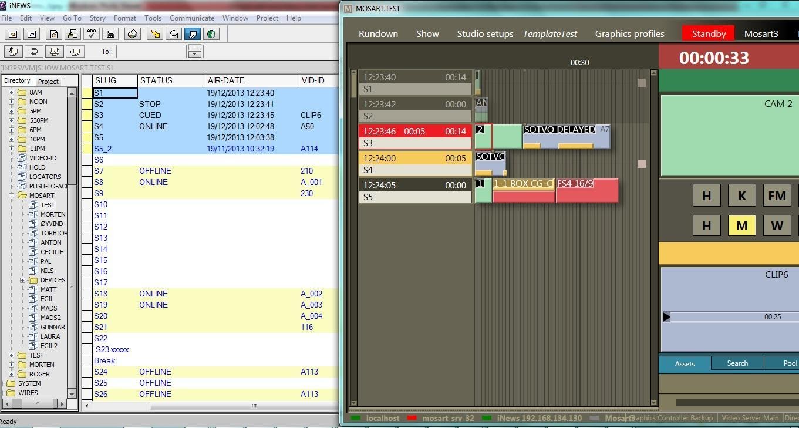The width and height of the screenshot is (799, 428).
Task: Click the highlighted blue note icon
Action: tap(192, 34)
